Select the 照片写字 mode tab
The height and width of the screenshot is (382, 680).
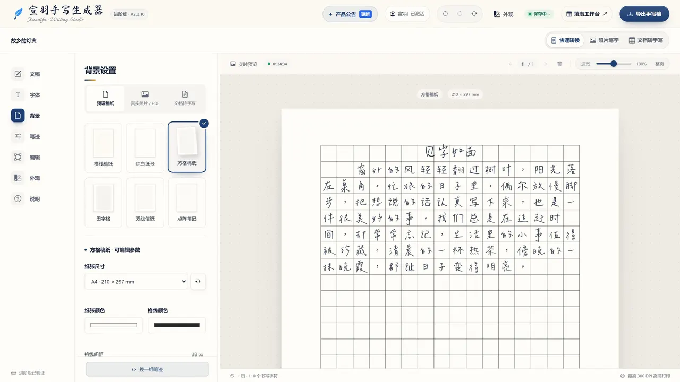(604, 40)
